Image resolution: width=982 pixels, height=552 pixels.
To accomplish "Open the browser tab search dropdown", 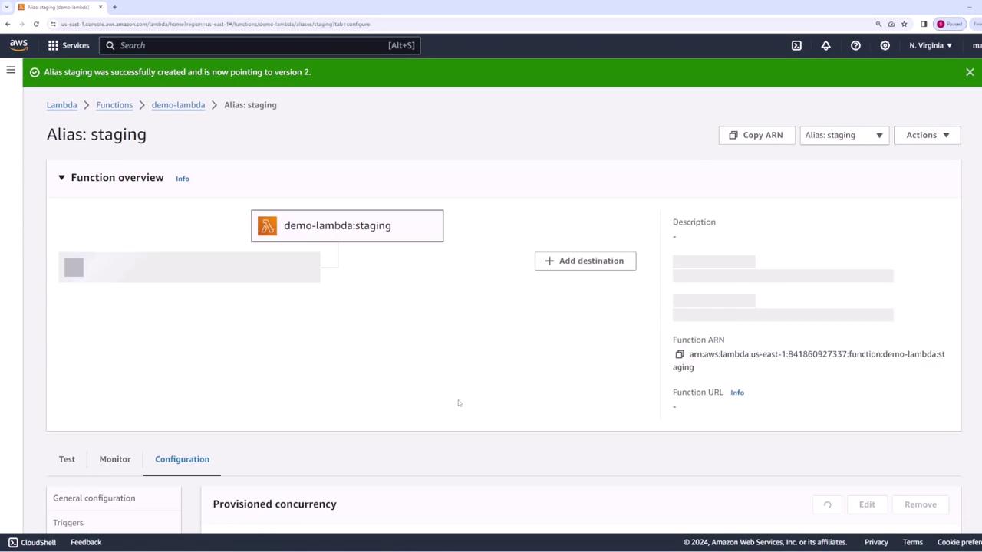I will pyautogui.click(x=7, y=7).
